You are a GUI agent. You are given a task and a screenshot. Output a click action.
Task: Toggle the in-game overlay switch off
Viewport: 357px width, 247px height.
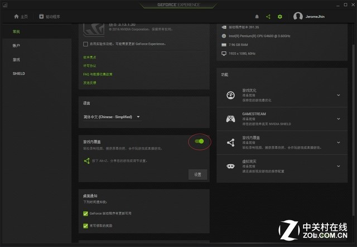point(199,141)
